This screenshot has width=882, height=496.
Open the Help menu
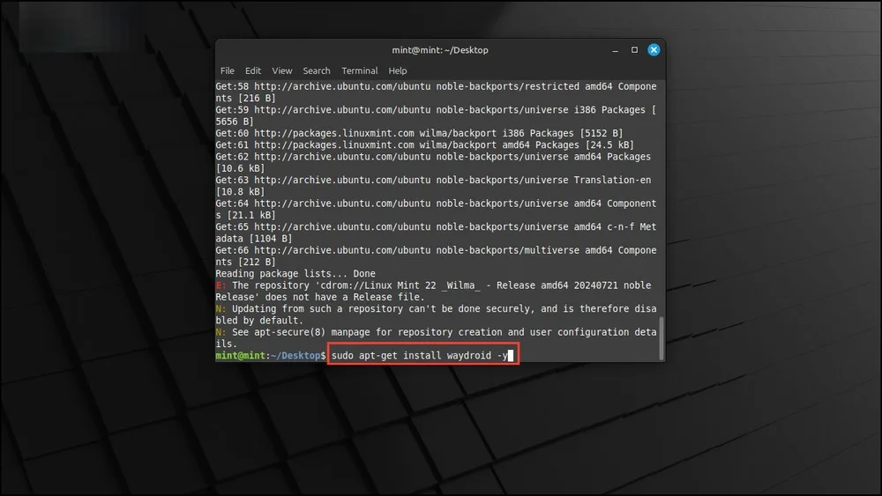397,70
